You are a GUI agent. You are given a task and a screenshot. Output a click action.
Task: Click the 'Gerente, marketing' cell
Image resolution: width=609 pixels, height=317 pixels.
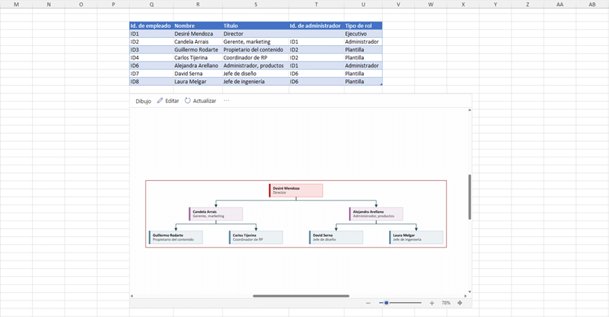coord(256,42)
